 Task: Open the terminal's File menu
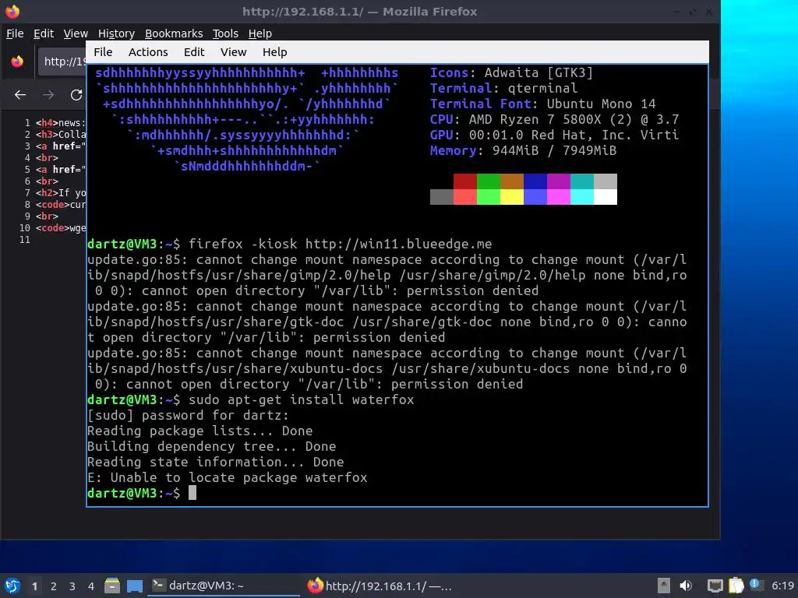103,52
